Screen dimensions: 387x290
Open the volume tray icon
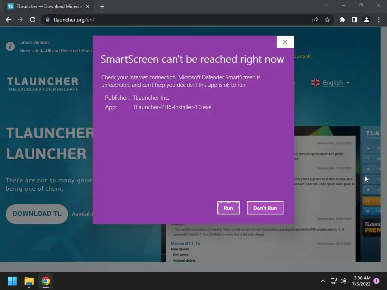pyautogui.click(x=342, y=281)
